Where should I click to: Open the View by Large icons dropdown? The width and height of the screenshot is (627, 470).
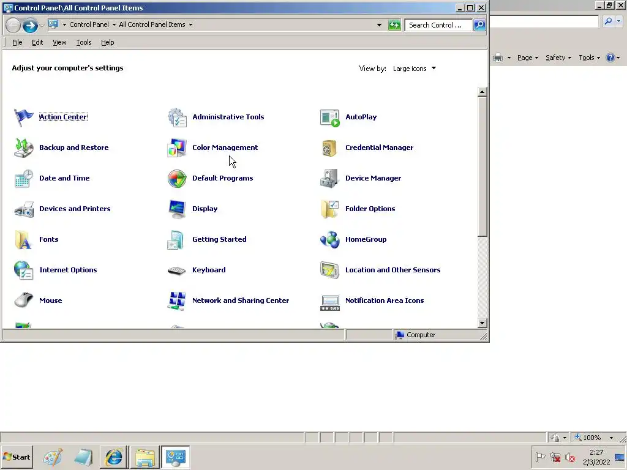(x=415, y=69)
